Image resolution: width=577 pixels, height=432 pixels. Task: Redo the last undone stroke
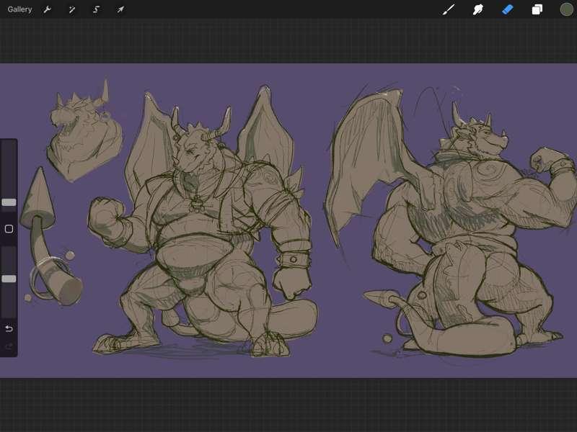9,346
